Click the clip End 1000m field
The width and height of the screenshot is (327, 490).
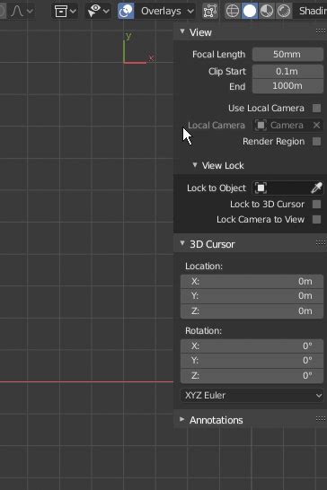click(287, 86)
